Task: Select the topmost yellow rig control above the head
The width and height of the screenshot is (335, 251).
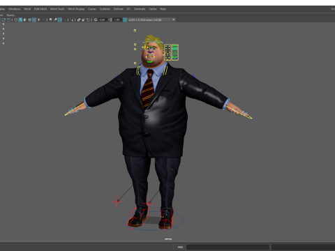Action: point(135,30)
